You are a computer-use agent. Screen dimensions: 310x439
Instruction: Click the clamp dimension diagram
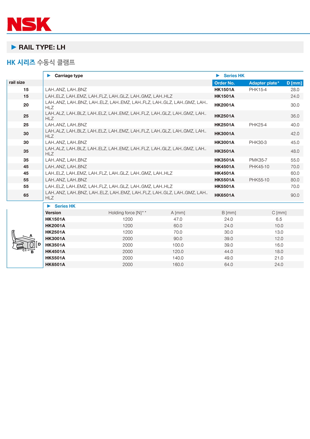[x=26, y=242]
